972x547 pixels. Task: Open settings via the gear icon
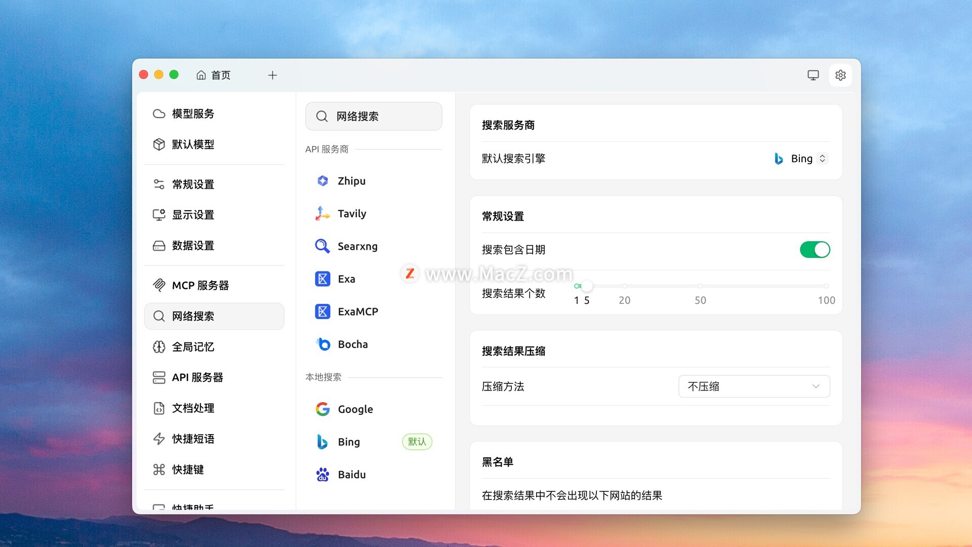[x=840, y=75]
